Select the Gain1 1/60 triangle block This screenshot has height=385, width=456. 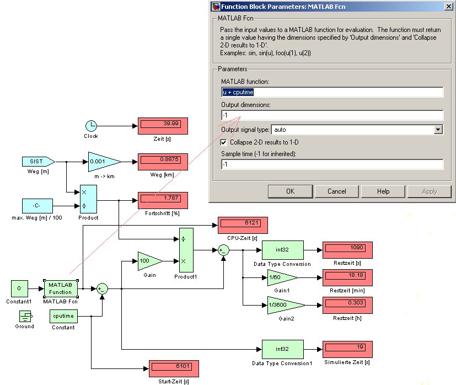click(281, 279)
